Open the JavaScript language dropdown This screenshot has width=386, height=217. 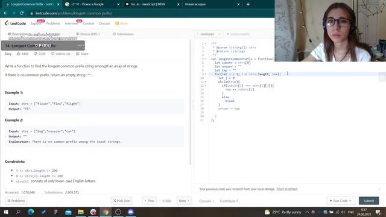click(209, 34)
